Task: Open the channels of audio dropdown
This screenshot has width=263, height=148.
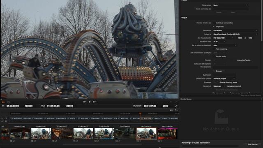Action: 224,60
